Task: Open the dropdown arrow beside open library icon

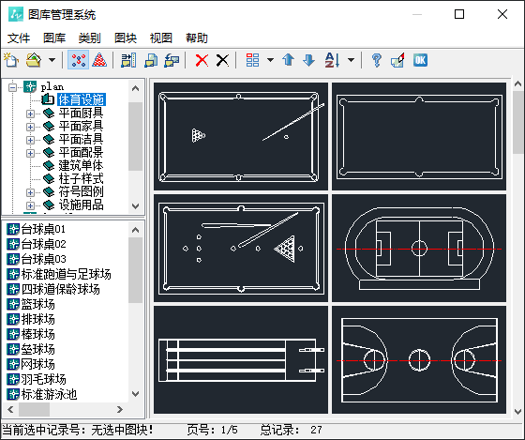Action: (52, 60)
